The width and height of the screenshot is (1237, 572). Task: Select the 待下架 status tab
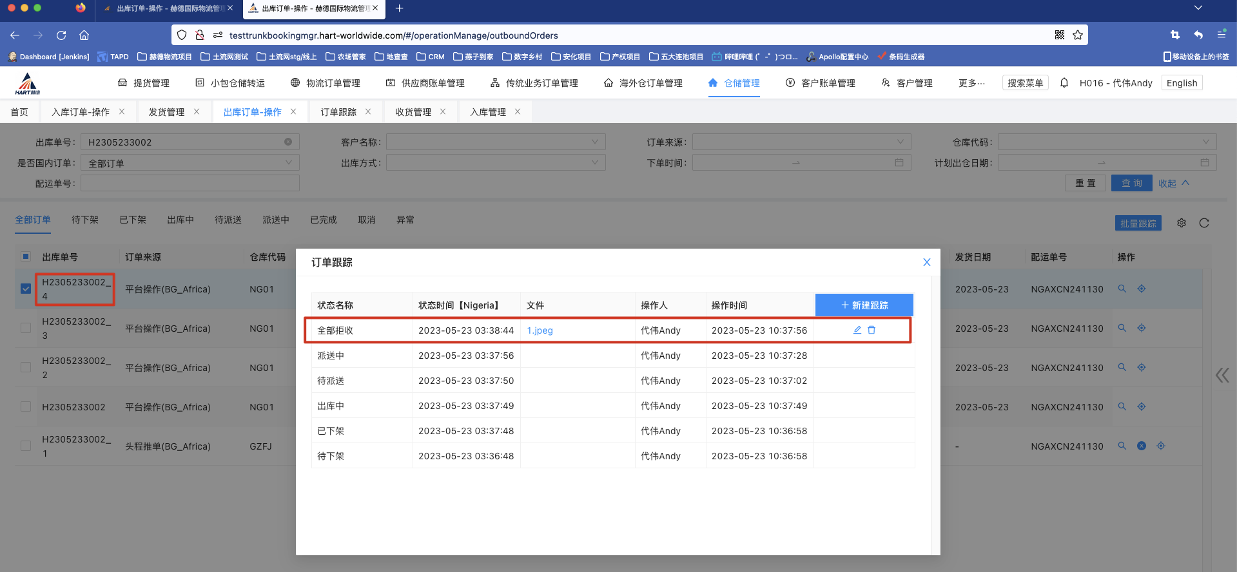click(x=85, y=220)
